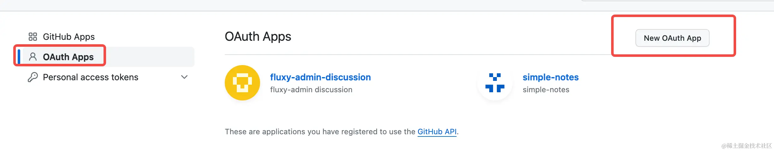This screenshot has width=774, height=151.
Task: Click the Personal access tokens key icon
Action: 33,77
